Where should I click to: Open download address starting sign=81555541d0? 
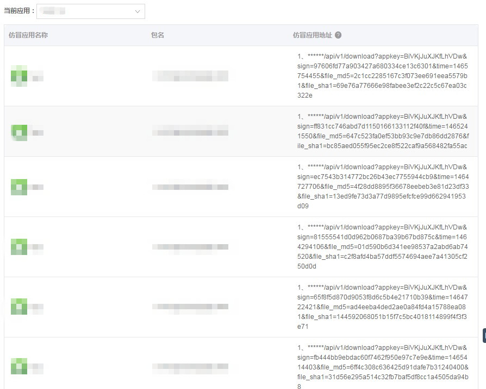click(383, 247)
